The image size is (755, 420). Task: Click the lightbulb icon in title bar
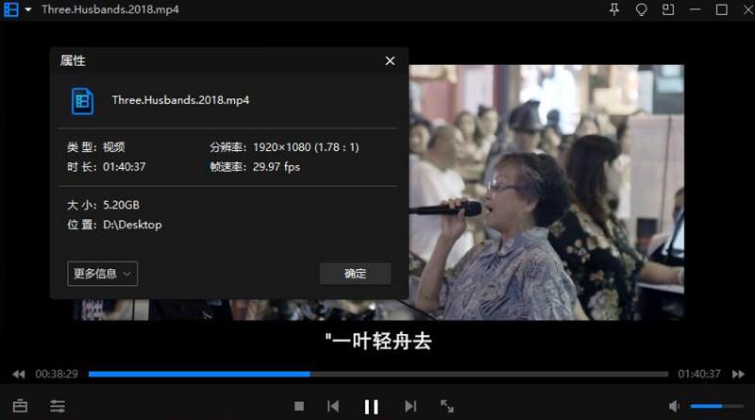pos(642,9)
